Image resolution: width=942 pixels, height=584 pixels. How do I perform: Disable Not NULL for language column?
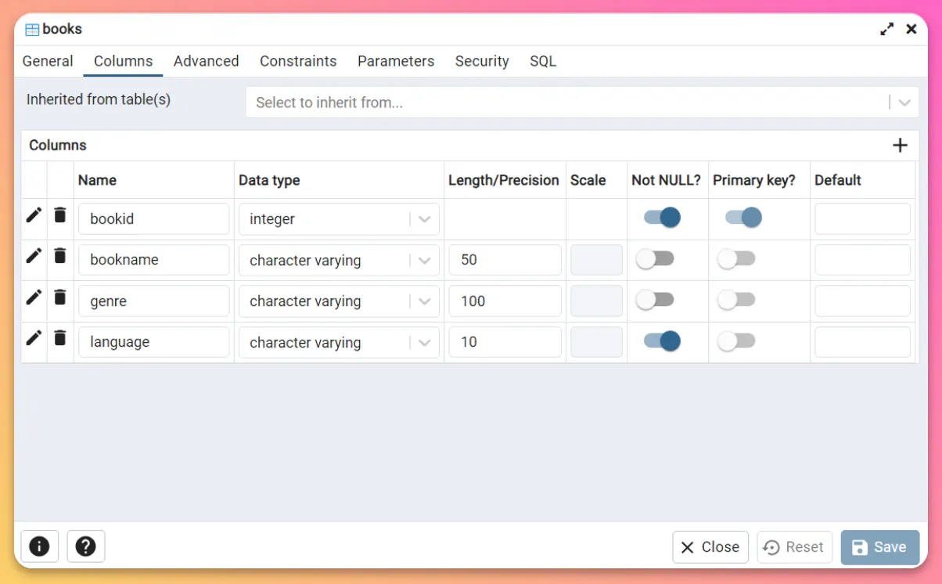662,341
